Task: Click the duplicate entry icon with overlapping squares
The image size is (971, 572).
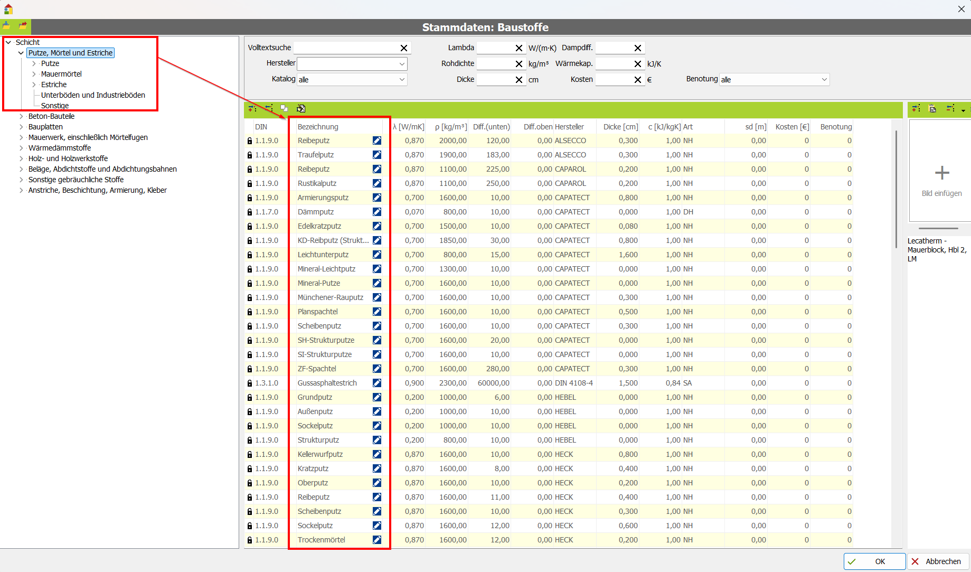Action: point(284,108)
